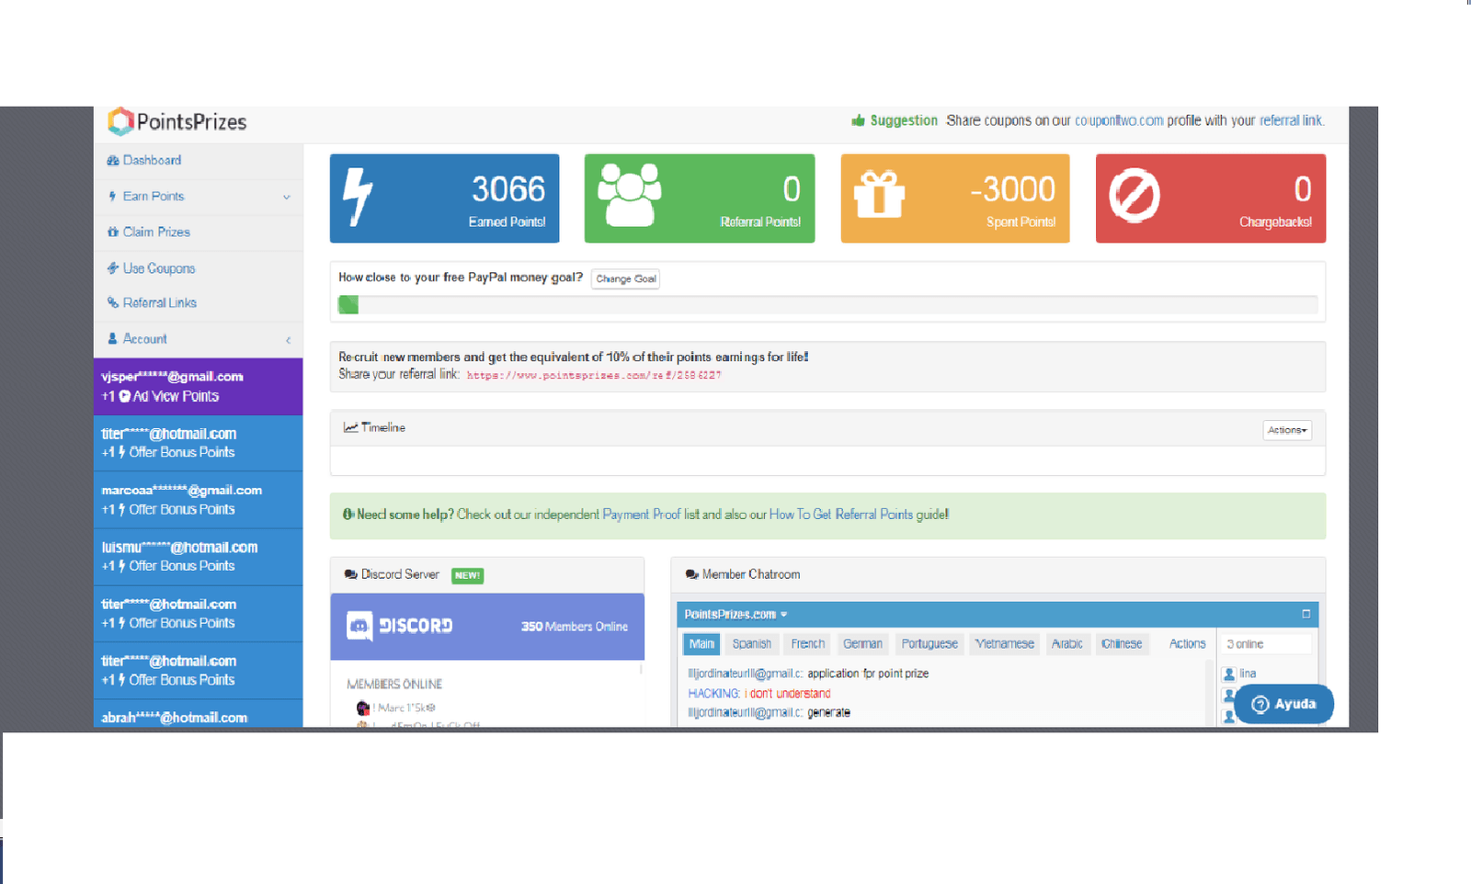Click the gift icon beside Claim Prizes
Image resolution: width=1471 pixels, height=884 pixels.
(x=113, y=232)
